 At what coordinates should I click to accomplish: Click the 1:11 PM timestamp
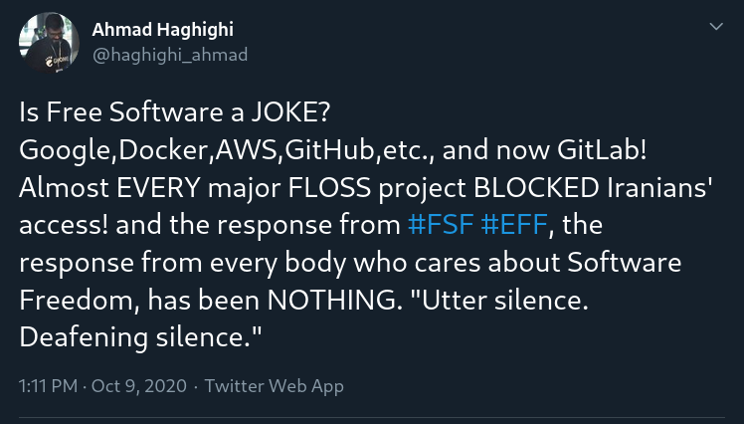click(48, 385)
